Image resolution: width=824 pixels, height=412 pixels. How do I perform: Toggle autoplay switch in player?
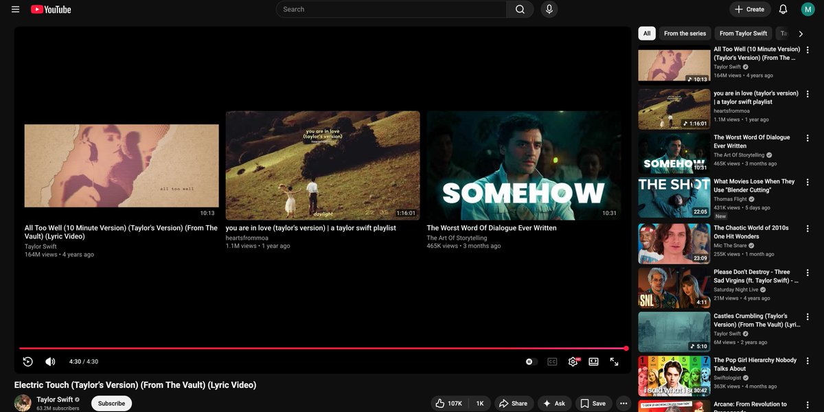click(529, 362)
